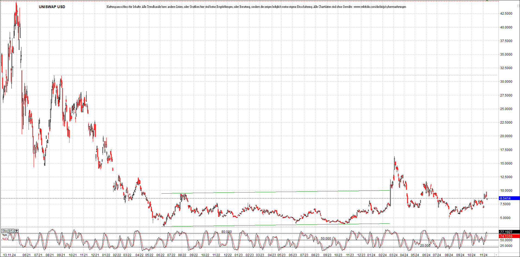Click the 12 21 date axis label
This screenshot has width=520, height=257.
(x=95, y=255)
